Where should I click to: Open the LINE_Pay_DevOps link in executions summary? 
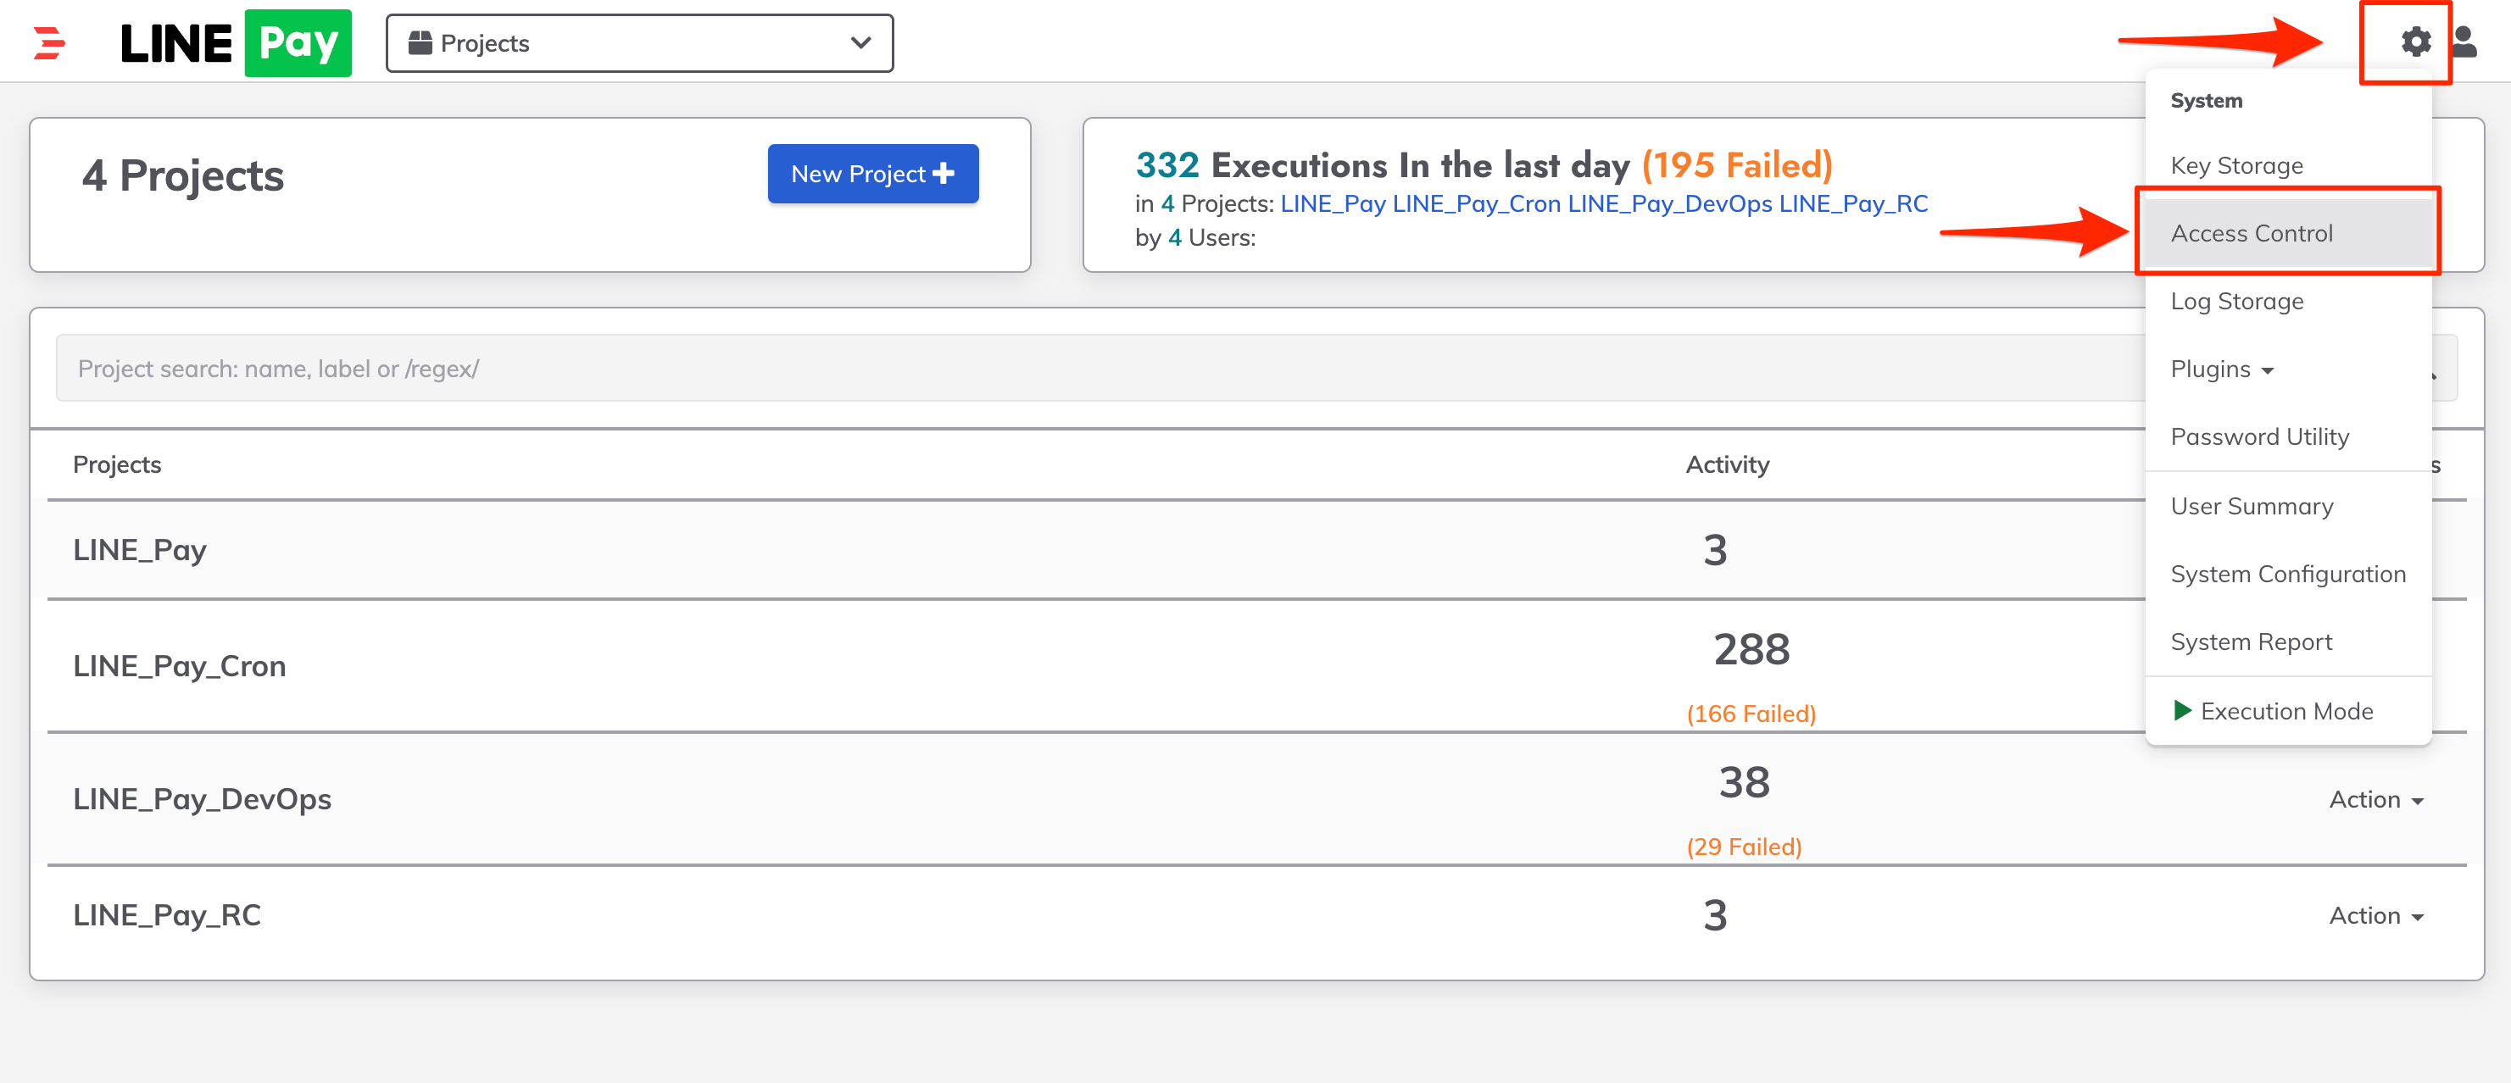point(1669,203)
